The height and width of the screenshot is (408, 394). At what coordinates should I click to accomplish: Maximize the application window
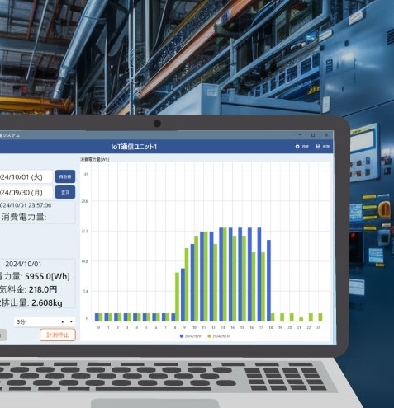(313, 135)
